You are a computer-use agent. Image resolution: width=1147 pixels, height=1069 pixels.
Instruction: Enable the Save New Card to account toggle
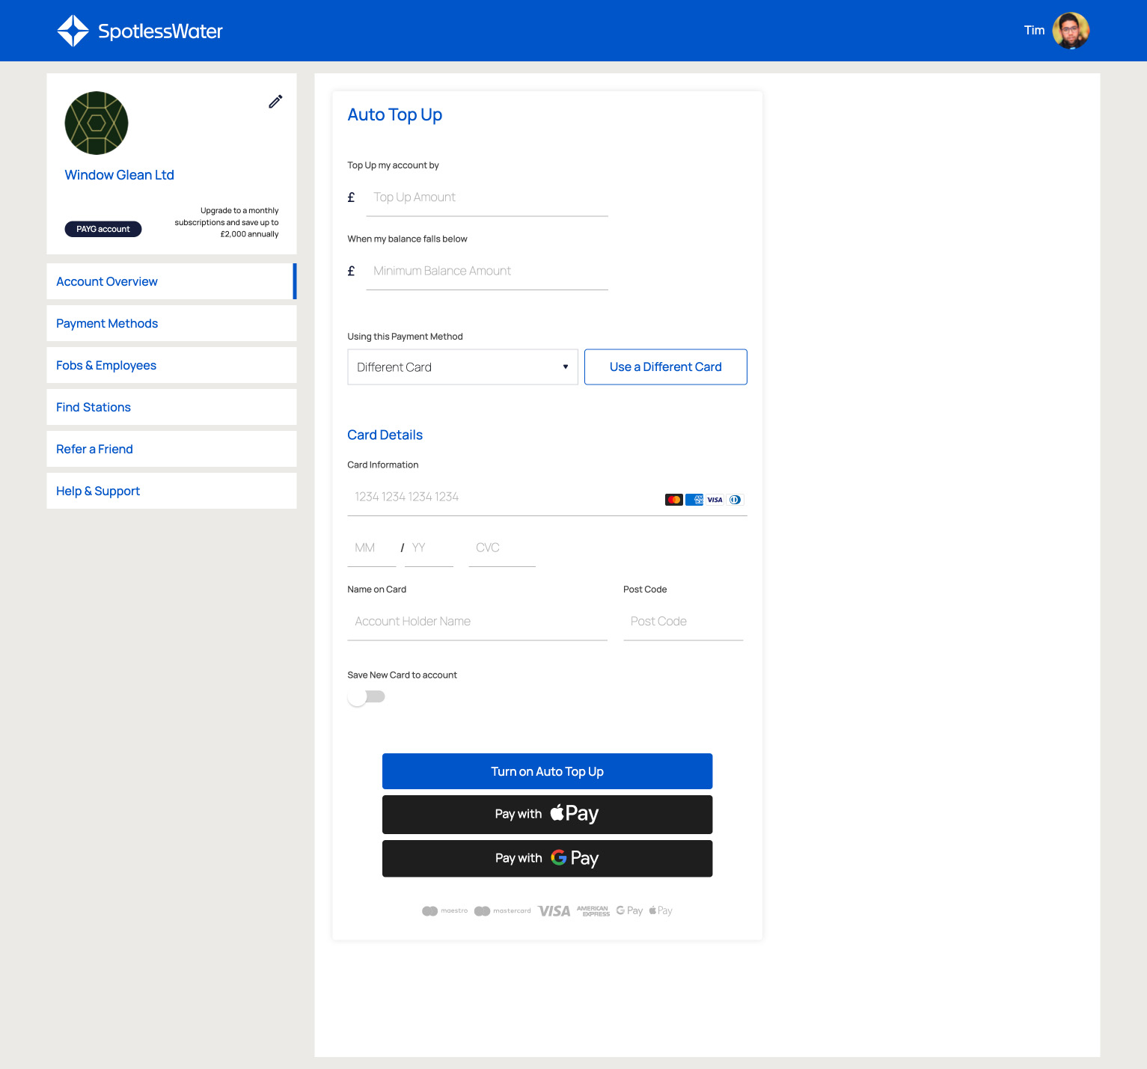(367, 697)
